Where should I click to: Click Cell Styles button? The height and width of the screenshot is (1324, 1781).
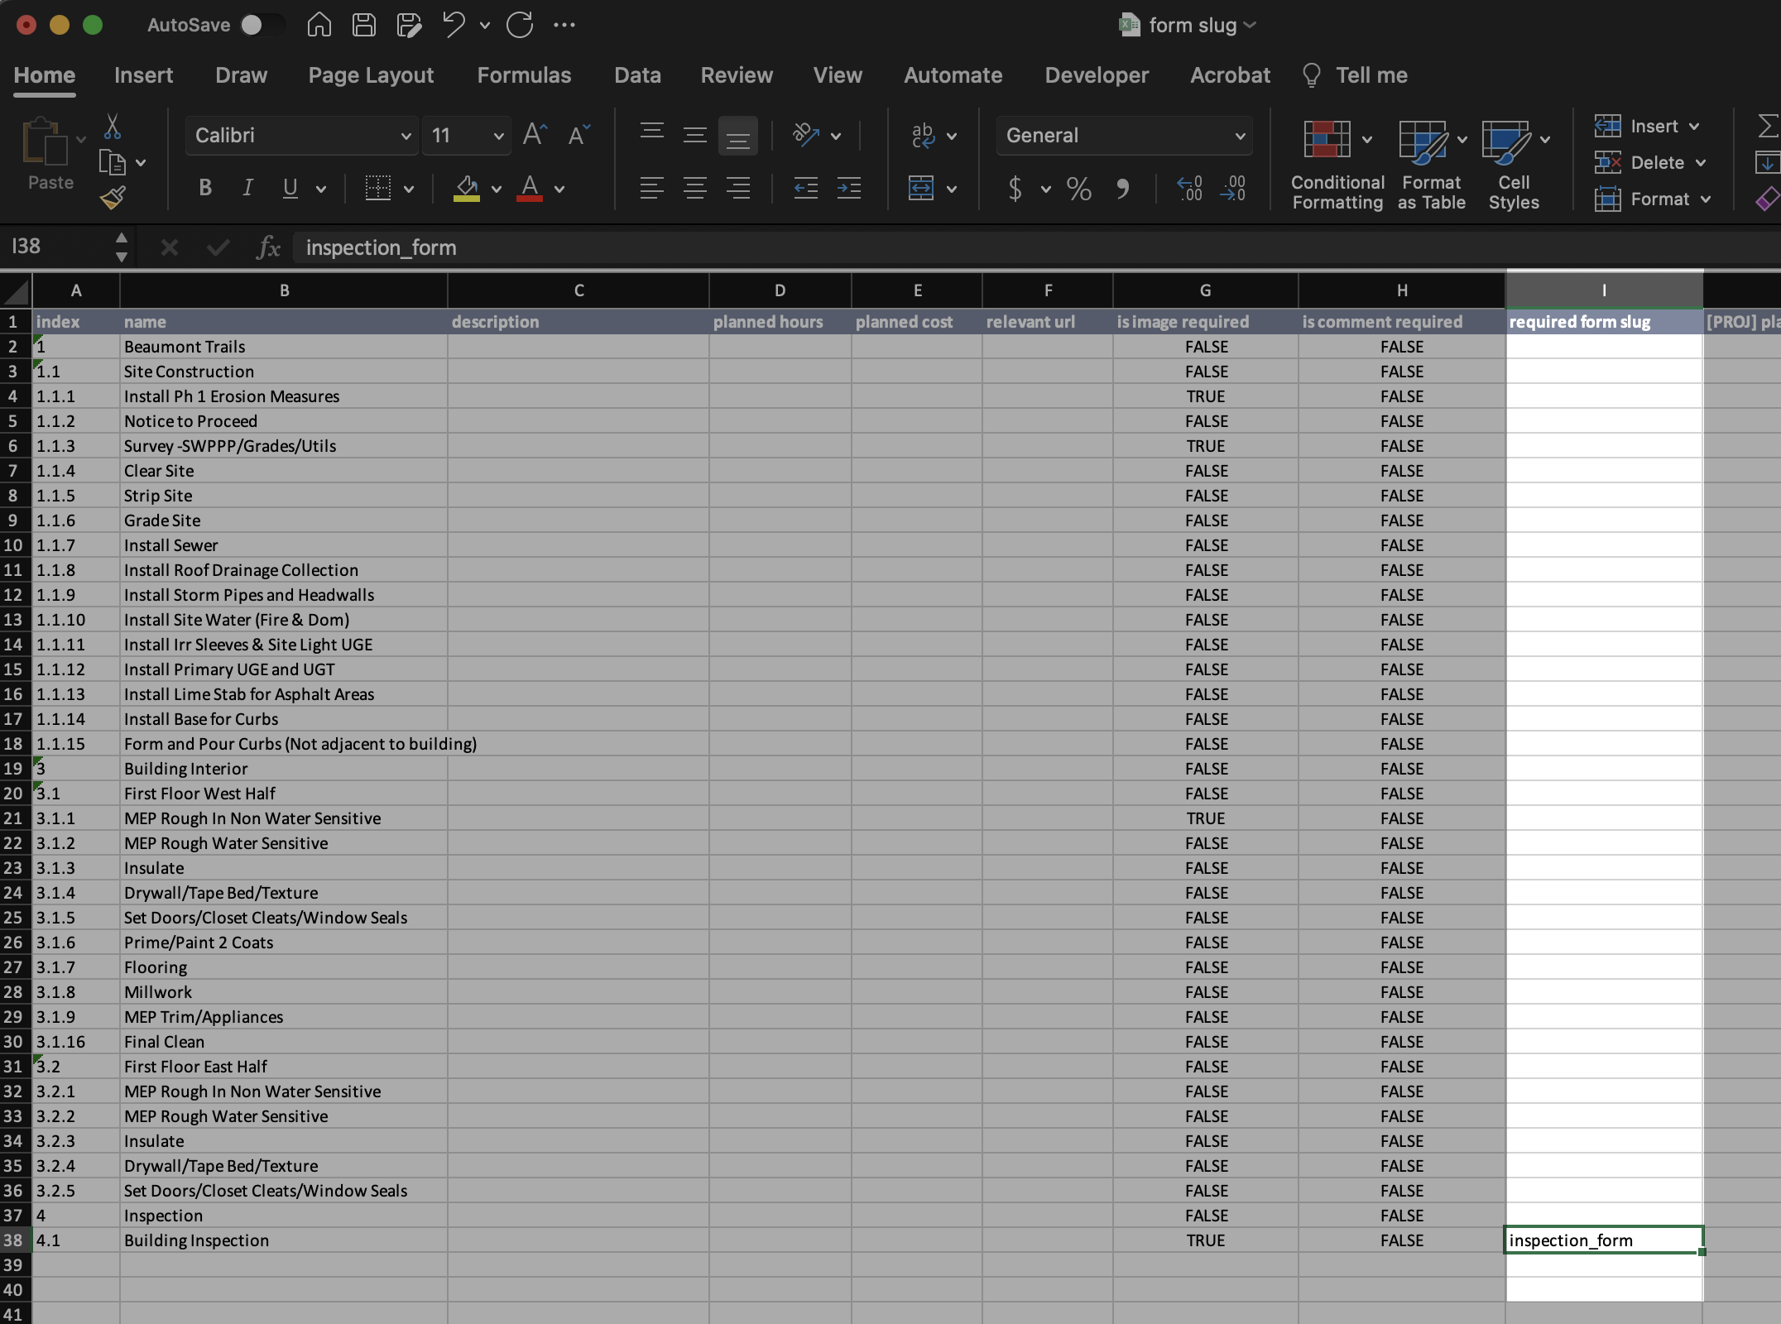[x=1514, y=165]
